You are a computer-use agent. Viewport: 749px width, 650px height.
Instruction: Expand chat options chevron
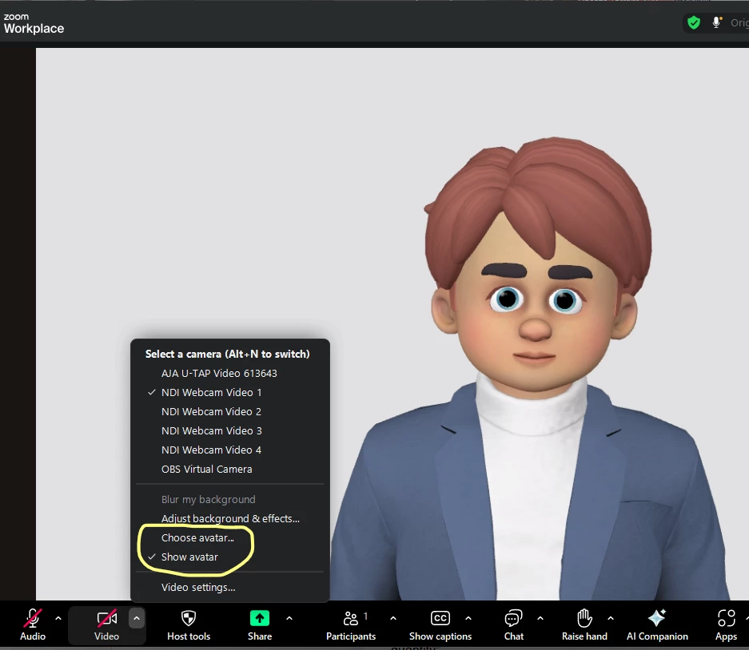pyautogui.click(x=540, y=619)
